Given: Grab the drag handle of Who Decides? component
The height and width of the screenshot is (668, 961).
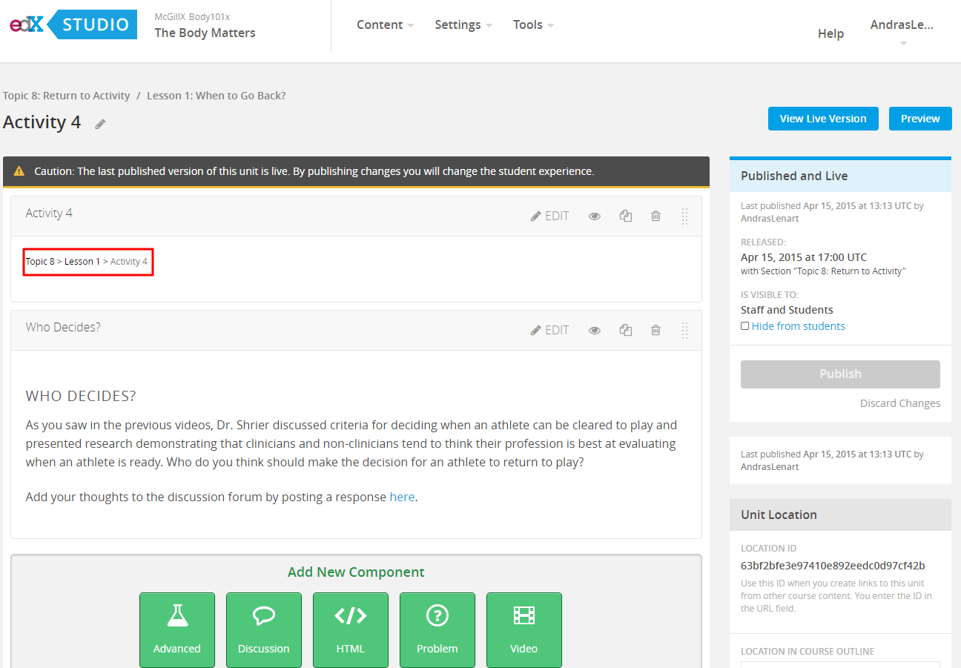Looking at the screenshot, I should 684,330.
